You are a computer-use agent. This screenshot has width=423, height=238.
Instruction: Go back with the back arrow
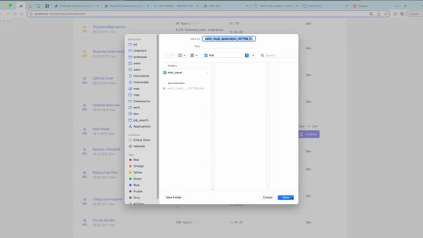click(x=167, y=56)
